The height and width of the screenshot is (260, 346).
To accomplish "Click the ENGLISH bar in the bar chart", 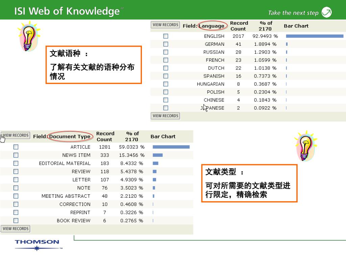I will pyautogui.click(x=315, y=36).
